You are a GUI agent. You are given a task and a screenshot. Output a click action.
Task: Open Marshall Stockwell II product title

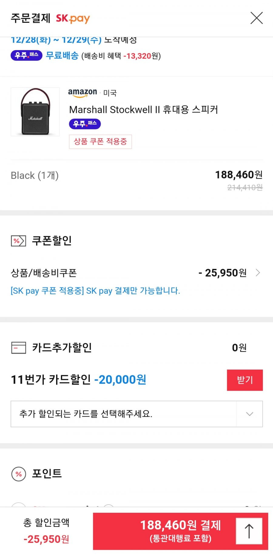[x=143, y=109]
